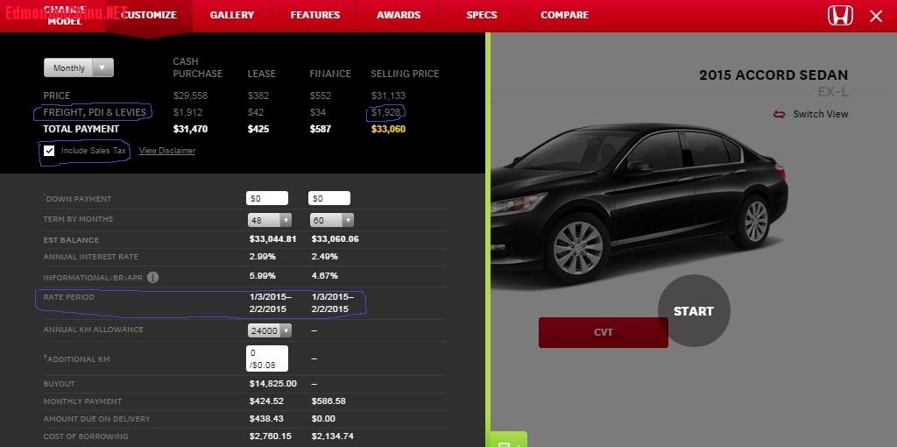Click the APR information icon
This screenshot has width=897, height=447.
click(152, 277)
